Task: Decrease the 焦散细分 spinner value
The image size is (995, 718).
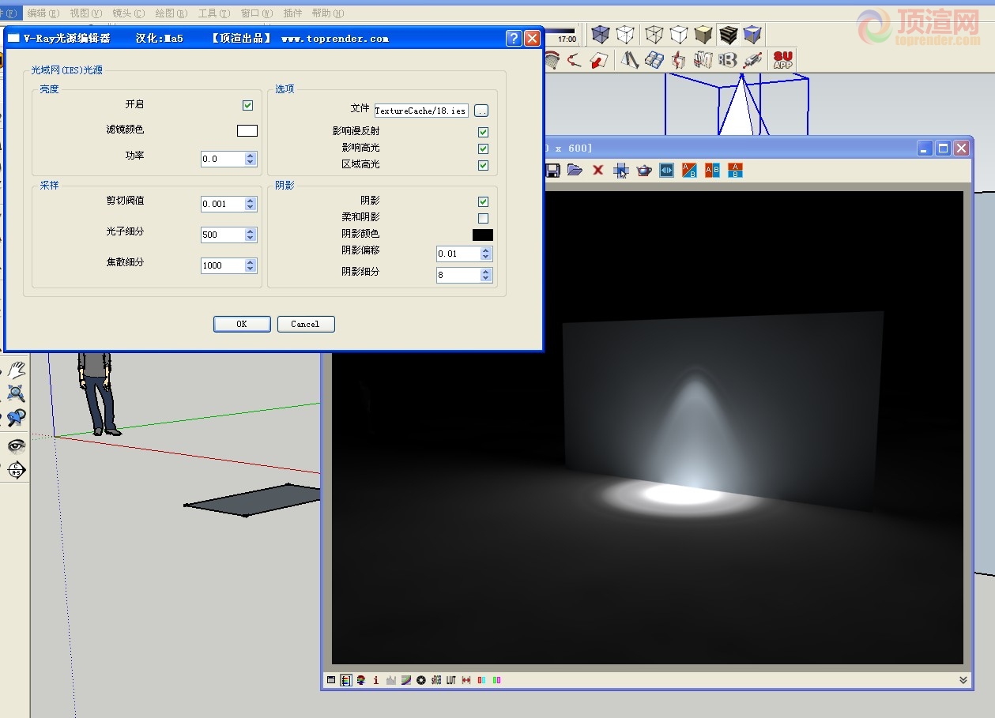Action: pos(251,269)
